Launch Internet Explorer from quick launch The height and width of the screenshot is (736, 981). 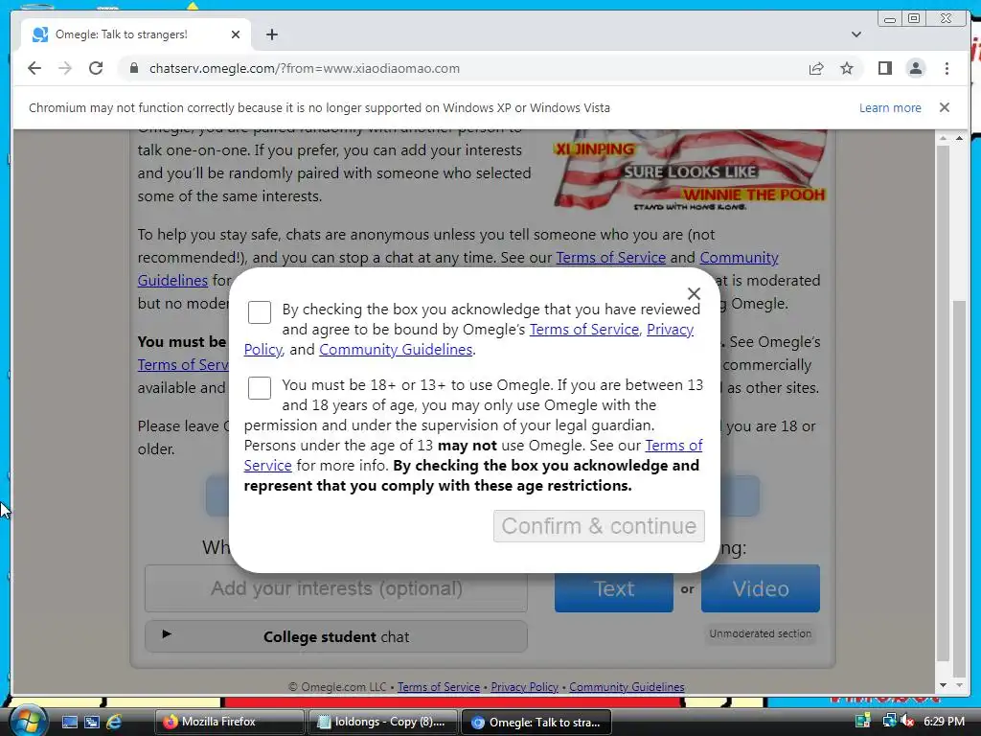coord(115,722)
